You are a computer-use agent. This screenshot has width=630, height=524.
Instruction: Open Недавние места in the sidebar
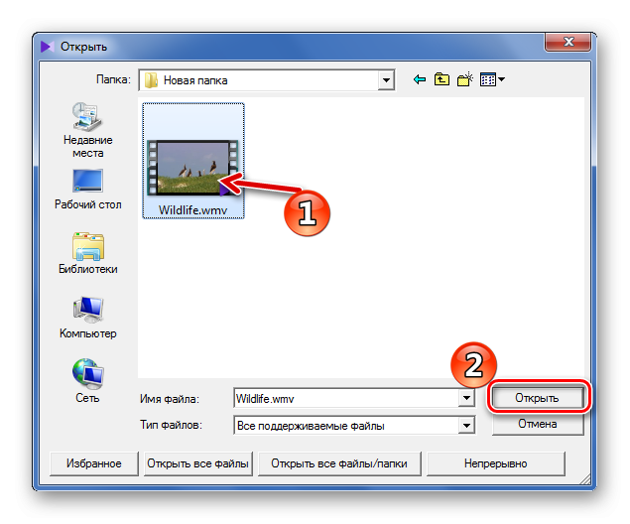pos(87,129)
